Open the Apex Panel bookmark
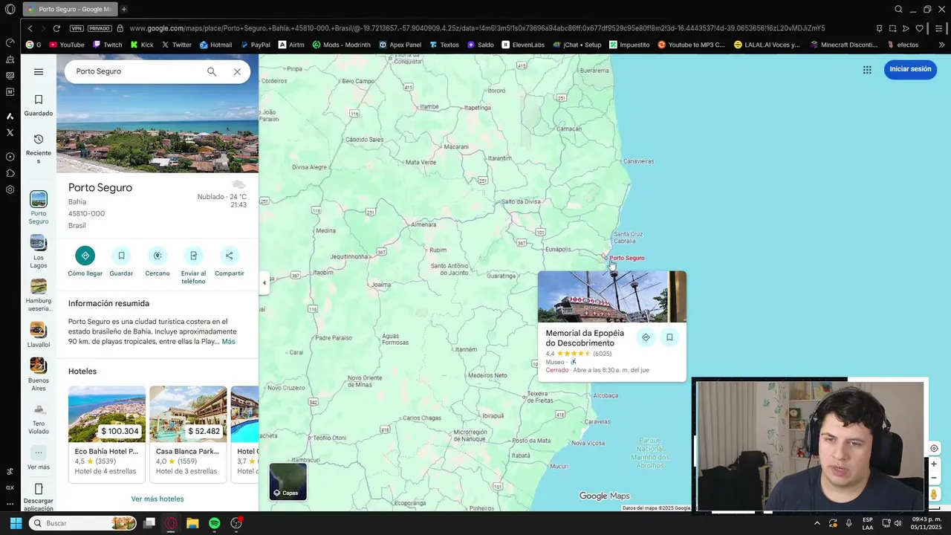The height and width of the screenshot is (535, 951). click(400, 45)
